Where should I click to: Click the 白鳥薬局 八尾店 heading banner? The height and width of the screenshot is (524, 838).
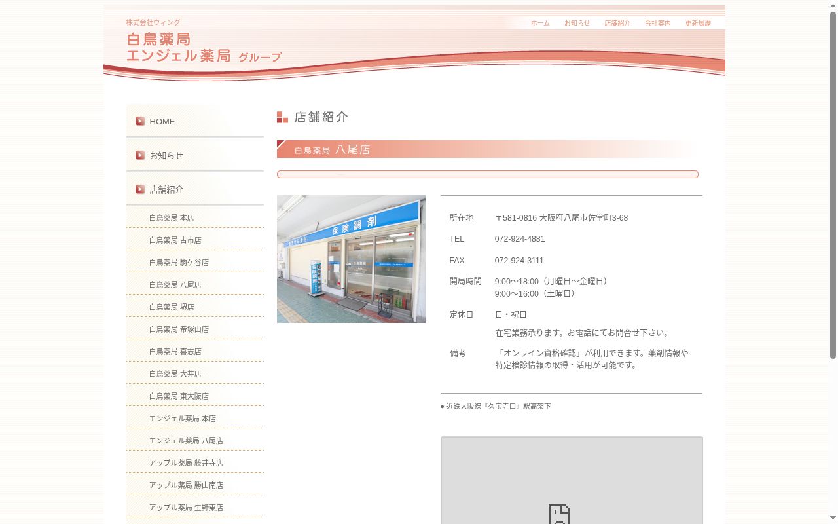(488, 149)
